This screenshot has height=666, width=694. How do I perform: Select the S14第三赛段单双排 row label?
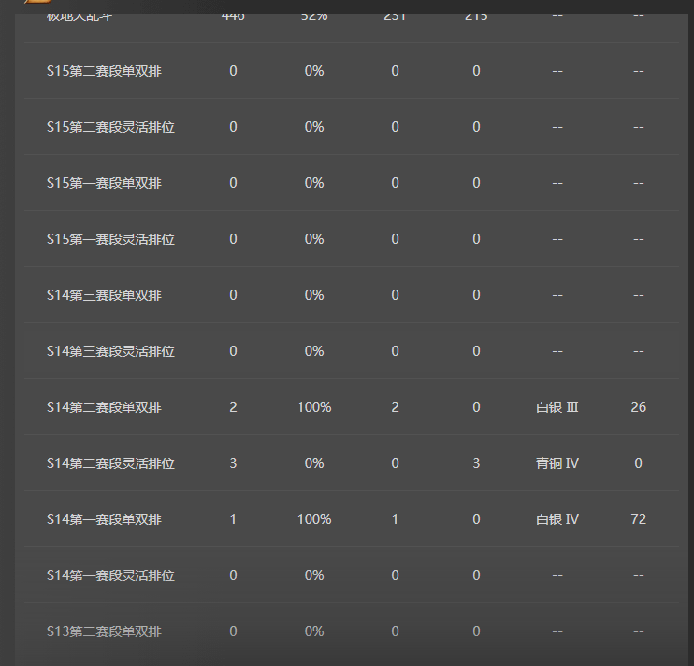[104, 295]
